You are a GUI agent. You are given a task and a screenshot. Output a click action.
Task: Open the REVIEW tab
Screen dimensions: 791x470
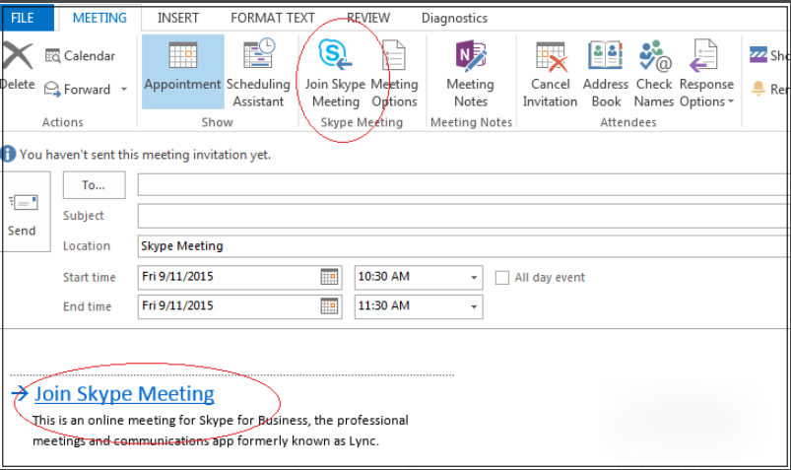click(x=368, y=18)
